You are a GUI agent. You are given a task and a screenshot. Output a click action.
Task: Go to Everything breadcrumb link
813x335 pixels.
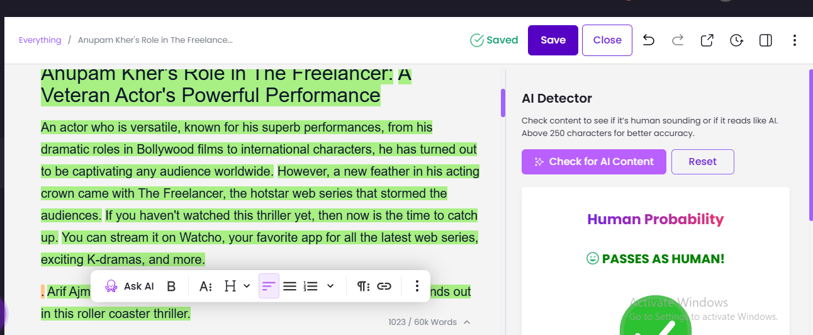click(40, 40)
